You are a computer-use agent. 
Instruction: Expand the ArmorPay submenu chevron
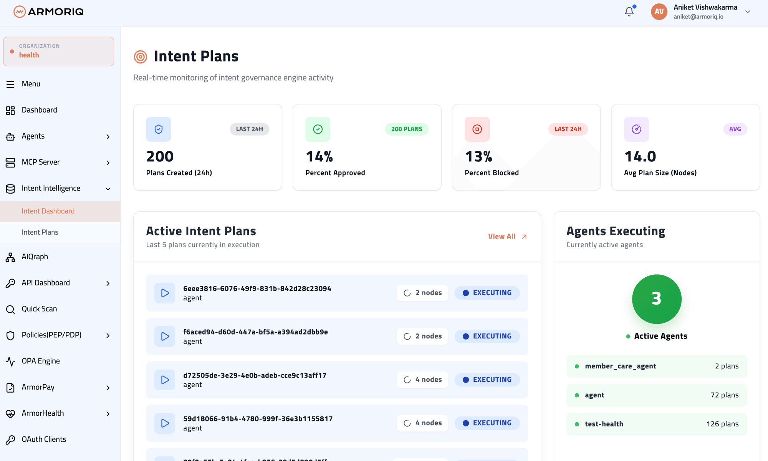coord(108,388)
